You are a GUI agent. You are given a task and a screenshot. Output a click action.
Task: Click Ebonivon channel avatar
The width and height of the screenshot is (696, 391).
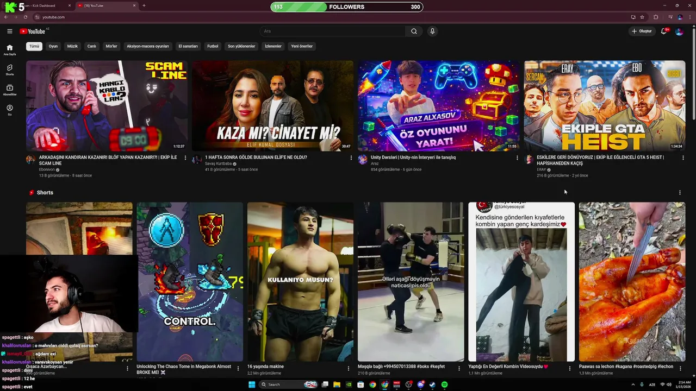point(30,159)
